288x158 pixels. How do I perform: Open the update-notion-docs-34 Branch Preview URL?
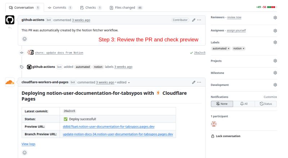[118, 134]
